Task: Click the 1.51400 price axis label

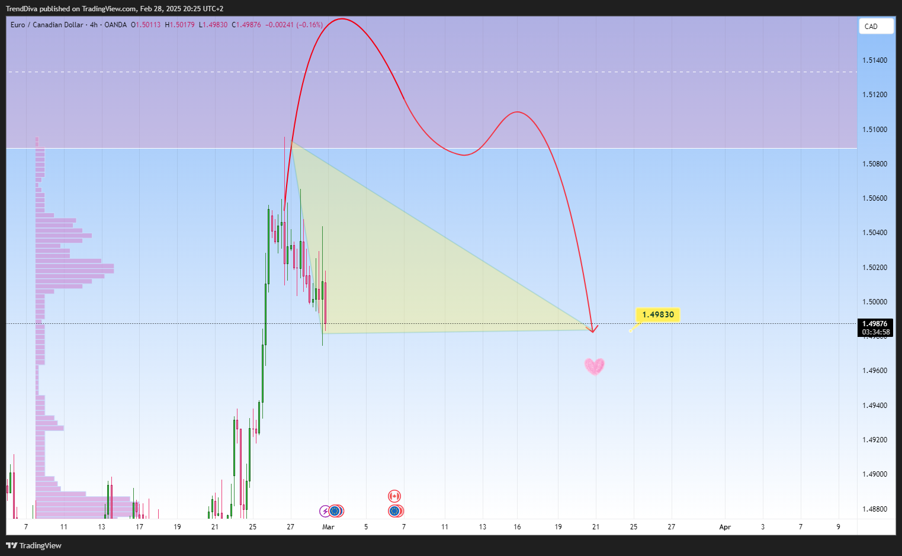Action: click(x=875, y=60)
